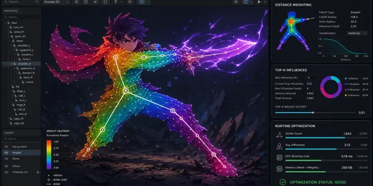
Task: Click the bone icon beside calf_L
Action: coord(16,96)
